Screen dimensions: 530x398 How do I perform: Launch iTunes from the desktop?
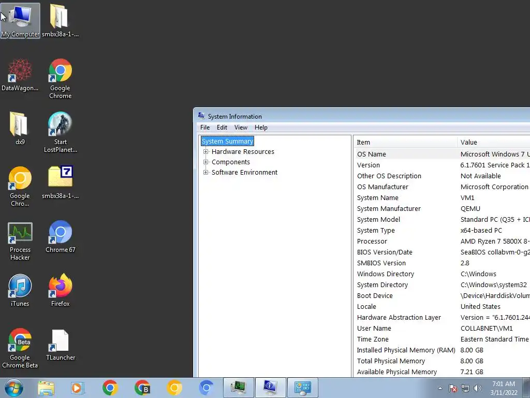pyautogui.click(x=20, y=291)
